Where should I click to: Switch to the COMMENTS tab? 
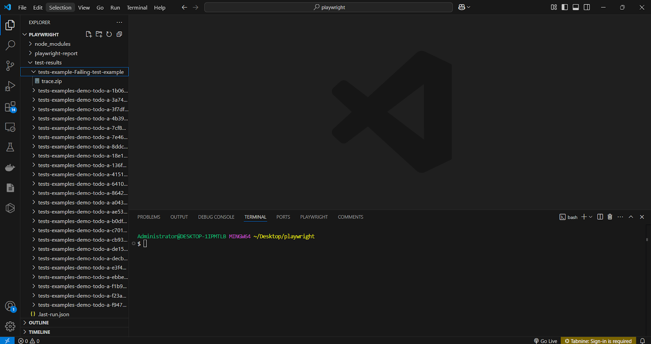point(350,217)
